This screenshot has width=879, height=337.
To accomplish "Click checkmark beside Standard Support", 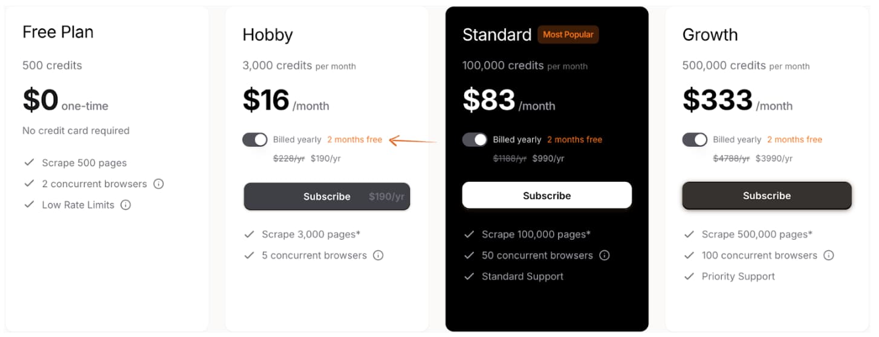I will coord(469,277).
